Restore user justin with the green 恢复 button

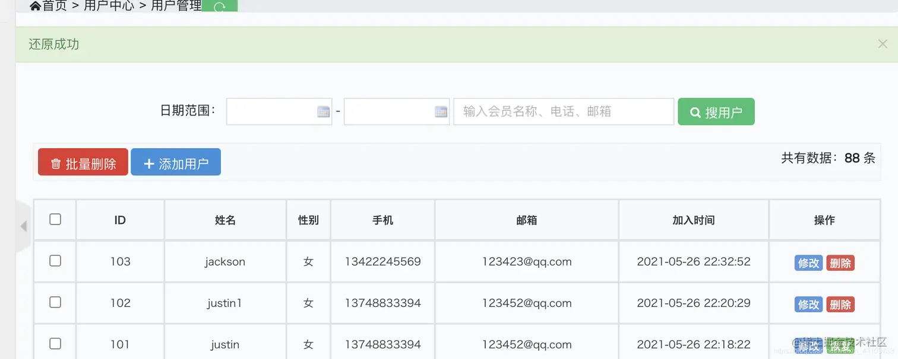[x=842, y=345]
